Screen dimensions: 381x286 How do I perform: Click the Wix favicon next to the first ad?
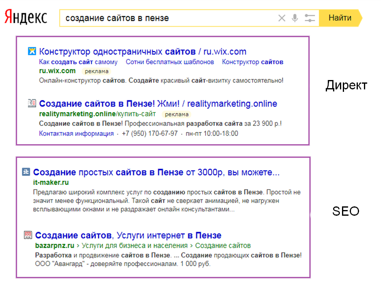pos(32,51)
